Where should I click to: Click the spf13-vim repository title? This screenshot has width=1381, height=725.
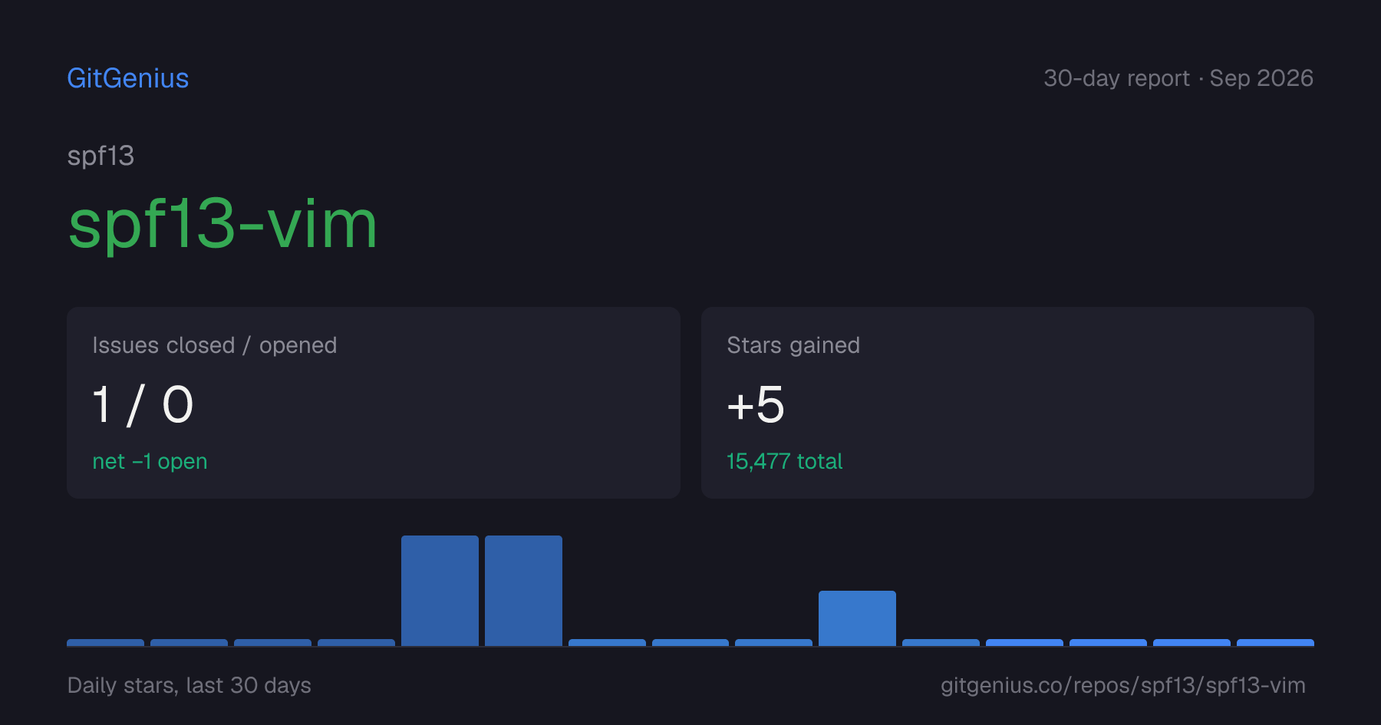pos(222,224)
